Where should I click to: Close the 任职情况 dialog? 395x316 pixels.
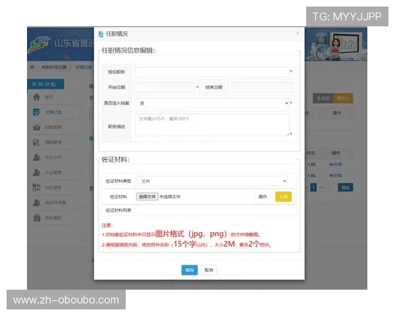[298, 33]
